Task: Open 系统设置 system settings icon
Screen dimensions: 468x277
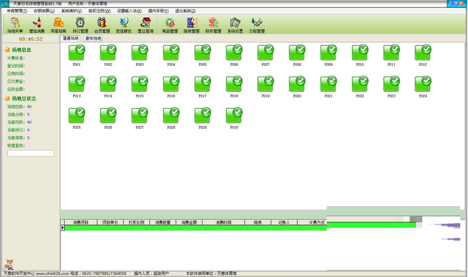Action: pyautogui.click(x=235, y=25)
